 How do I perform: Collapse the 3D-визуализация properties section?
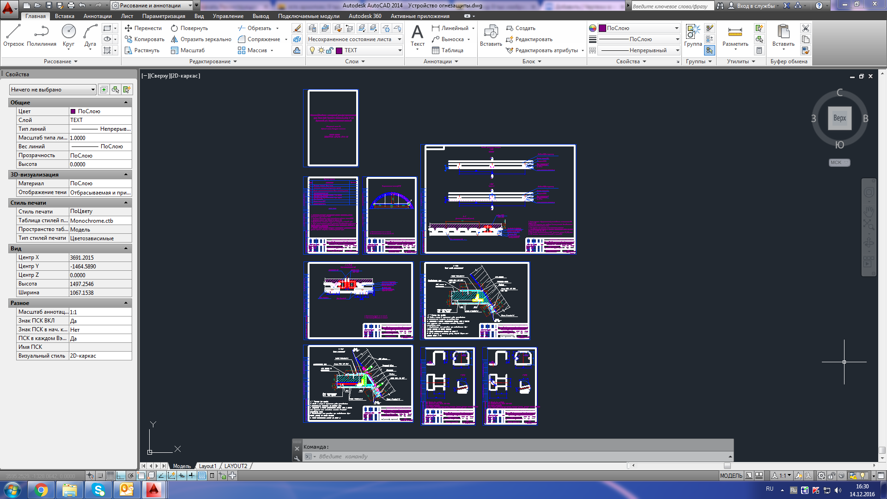(x=126, y=175)
